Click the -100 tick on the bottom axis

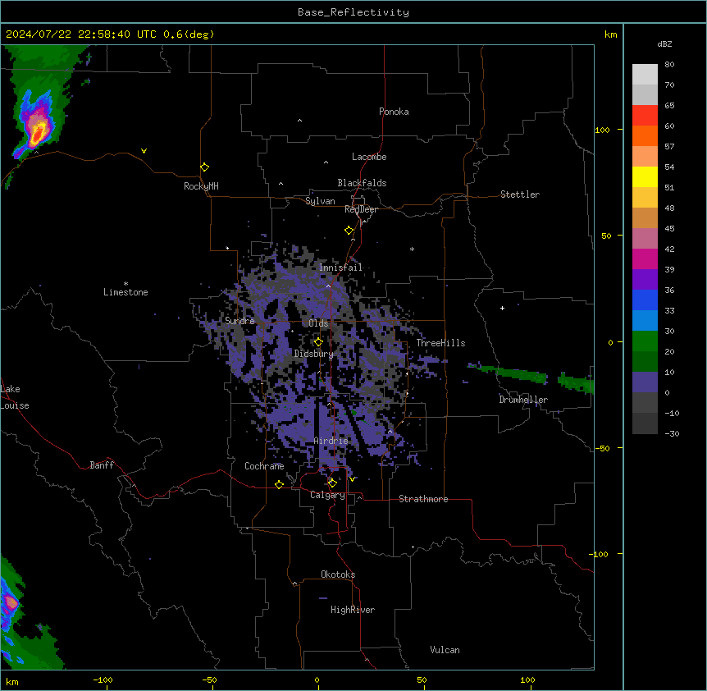(x=103, y=680)
